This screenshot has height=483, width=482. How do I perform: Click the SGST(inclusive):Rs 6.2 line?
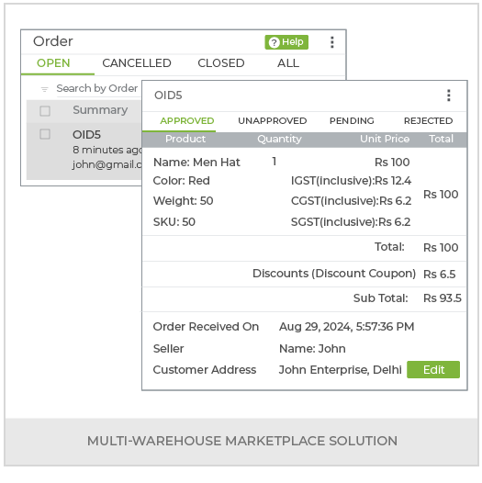(x=350, y=222)
